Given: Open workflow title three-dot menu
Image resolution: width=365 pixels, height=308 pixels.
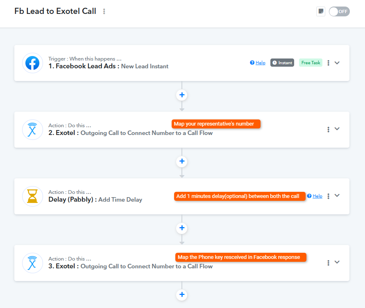Looking at the screenshot, I should (104, 11).
